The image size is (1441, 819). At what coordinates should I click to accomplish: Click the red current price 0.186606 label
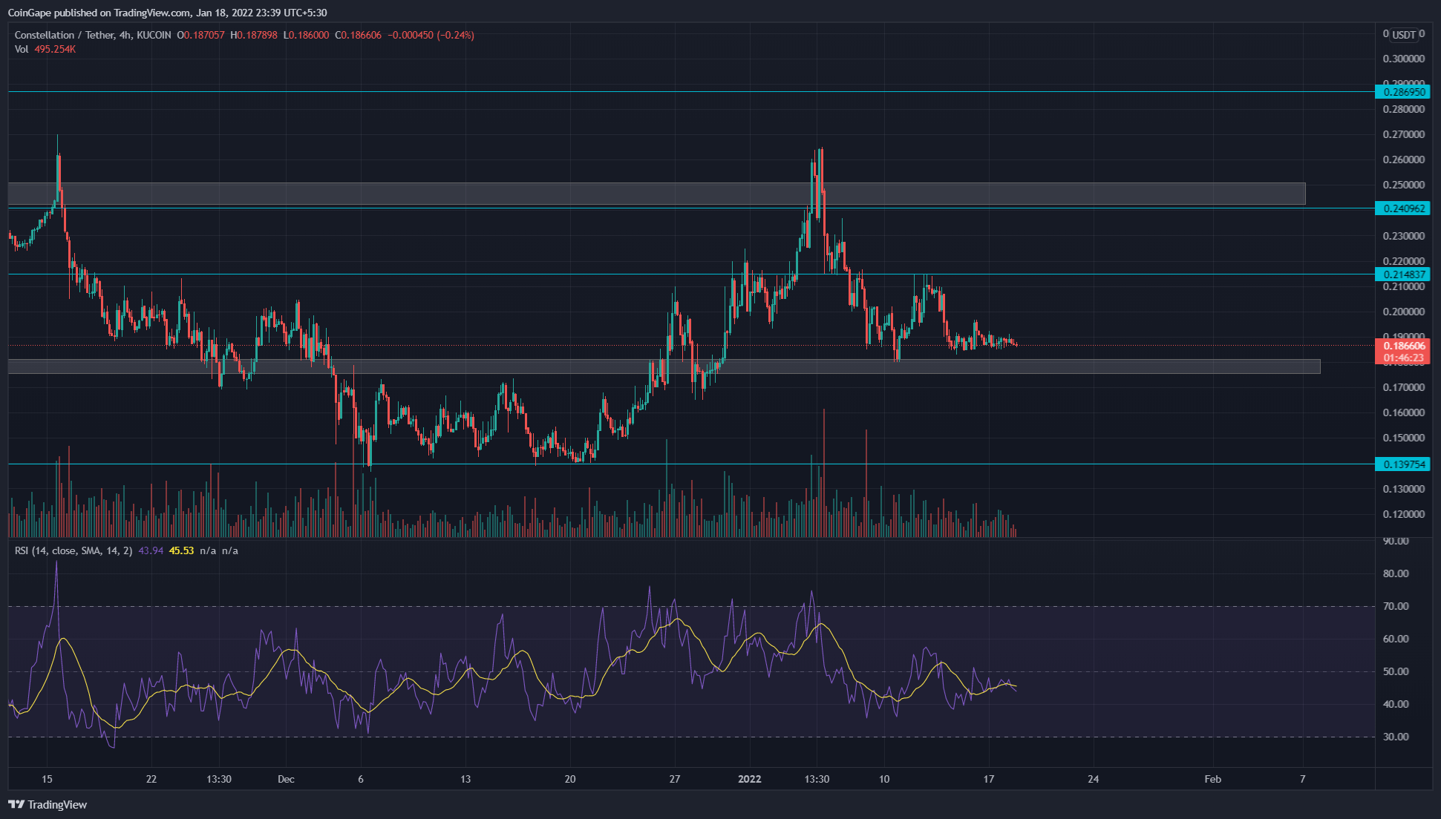1402,346
